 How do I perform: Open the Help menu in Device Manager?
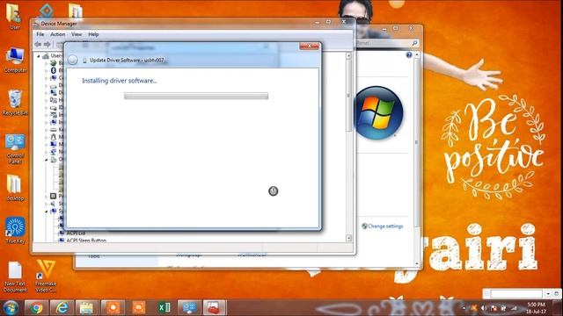tap(93, 34)
